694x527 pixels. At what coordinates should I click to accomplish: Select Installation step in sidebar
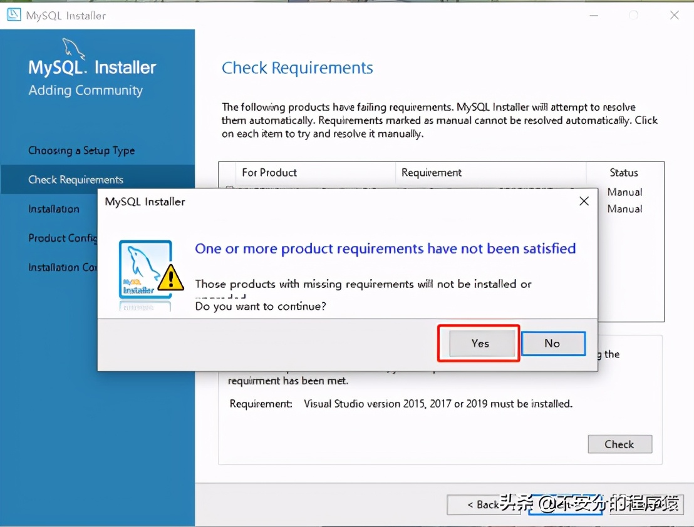coord(54,208)
